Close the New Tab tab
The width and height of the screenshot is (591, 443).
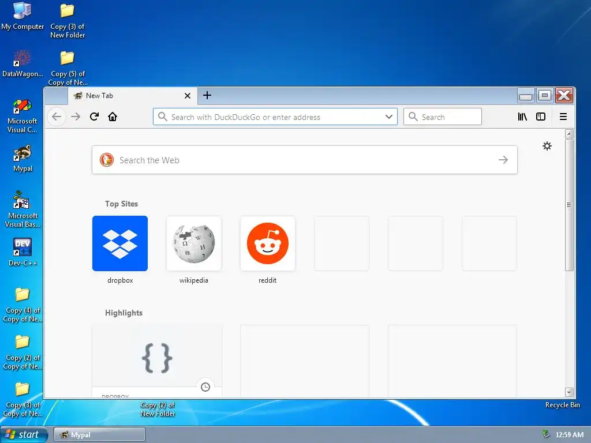[x=188, y=96]
